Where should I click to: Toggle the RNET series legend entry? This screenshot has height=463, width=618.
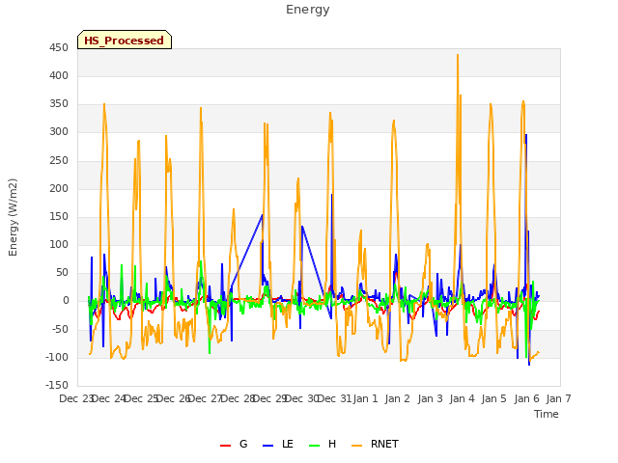[x=375, y=444]
